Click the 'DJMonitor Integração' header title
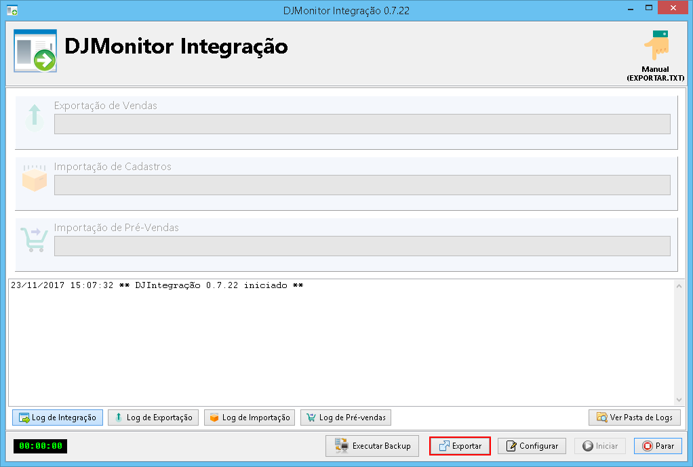Image resolution: width=693 pixels, height=467 pixels. tap(176, 47)
